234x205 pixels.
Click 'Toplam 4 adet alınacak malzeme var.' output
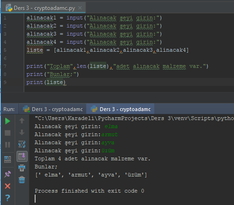click(x=93, y=159)
